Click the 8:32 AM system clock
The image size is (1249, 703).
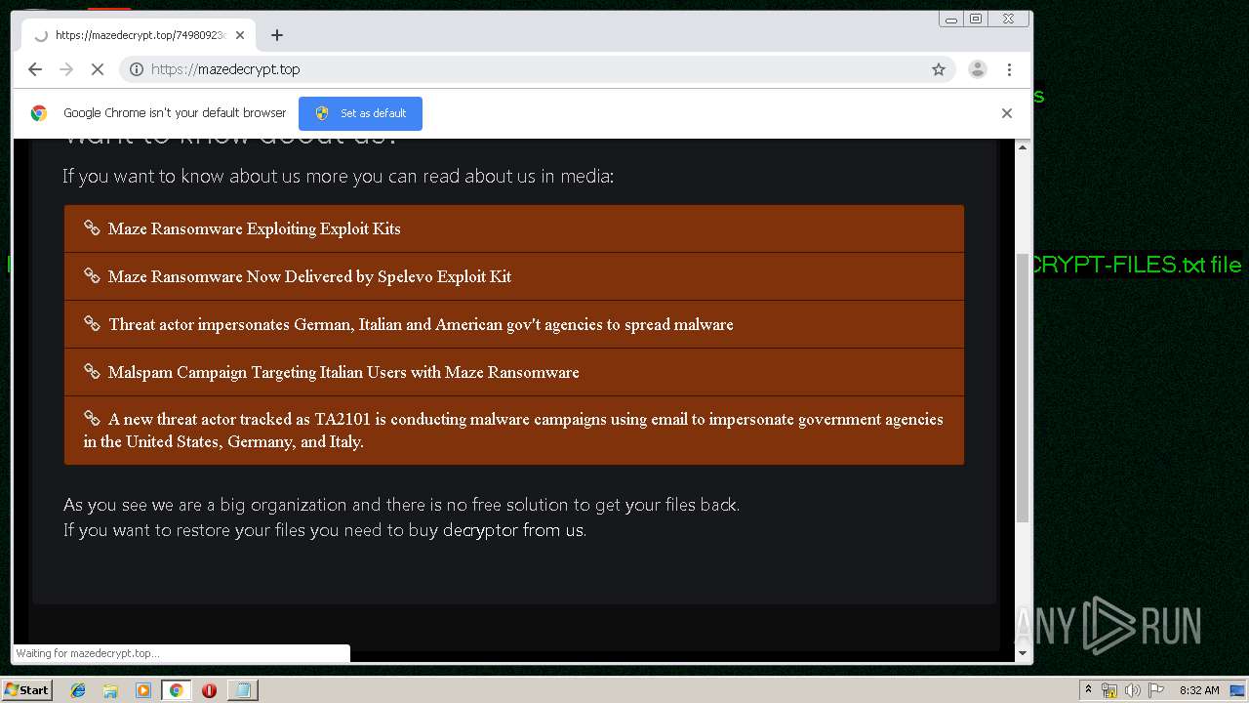point(1199,690)
